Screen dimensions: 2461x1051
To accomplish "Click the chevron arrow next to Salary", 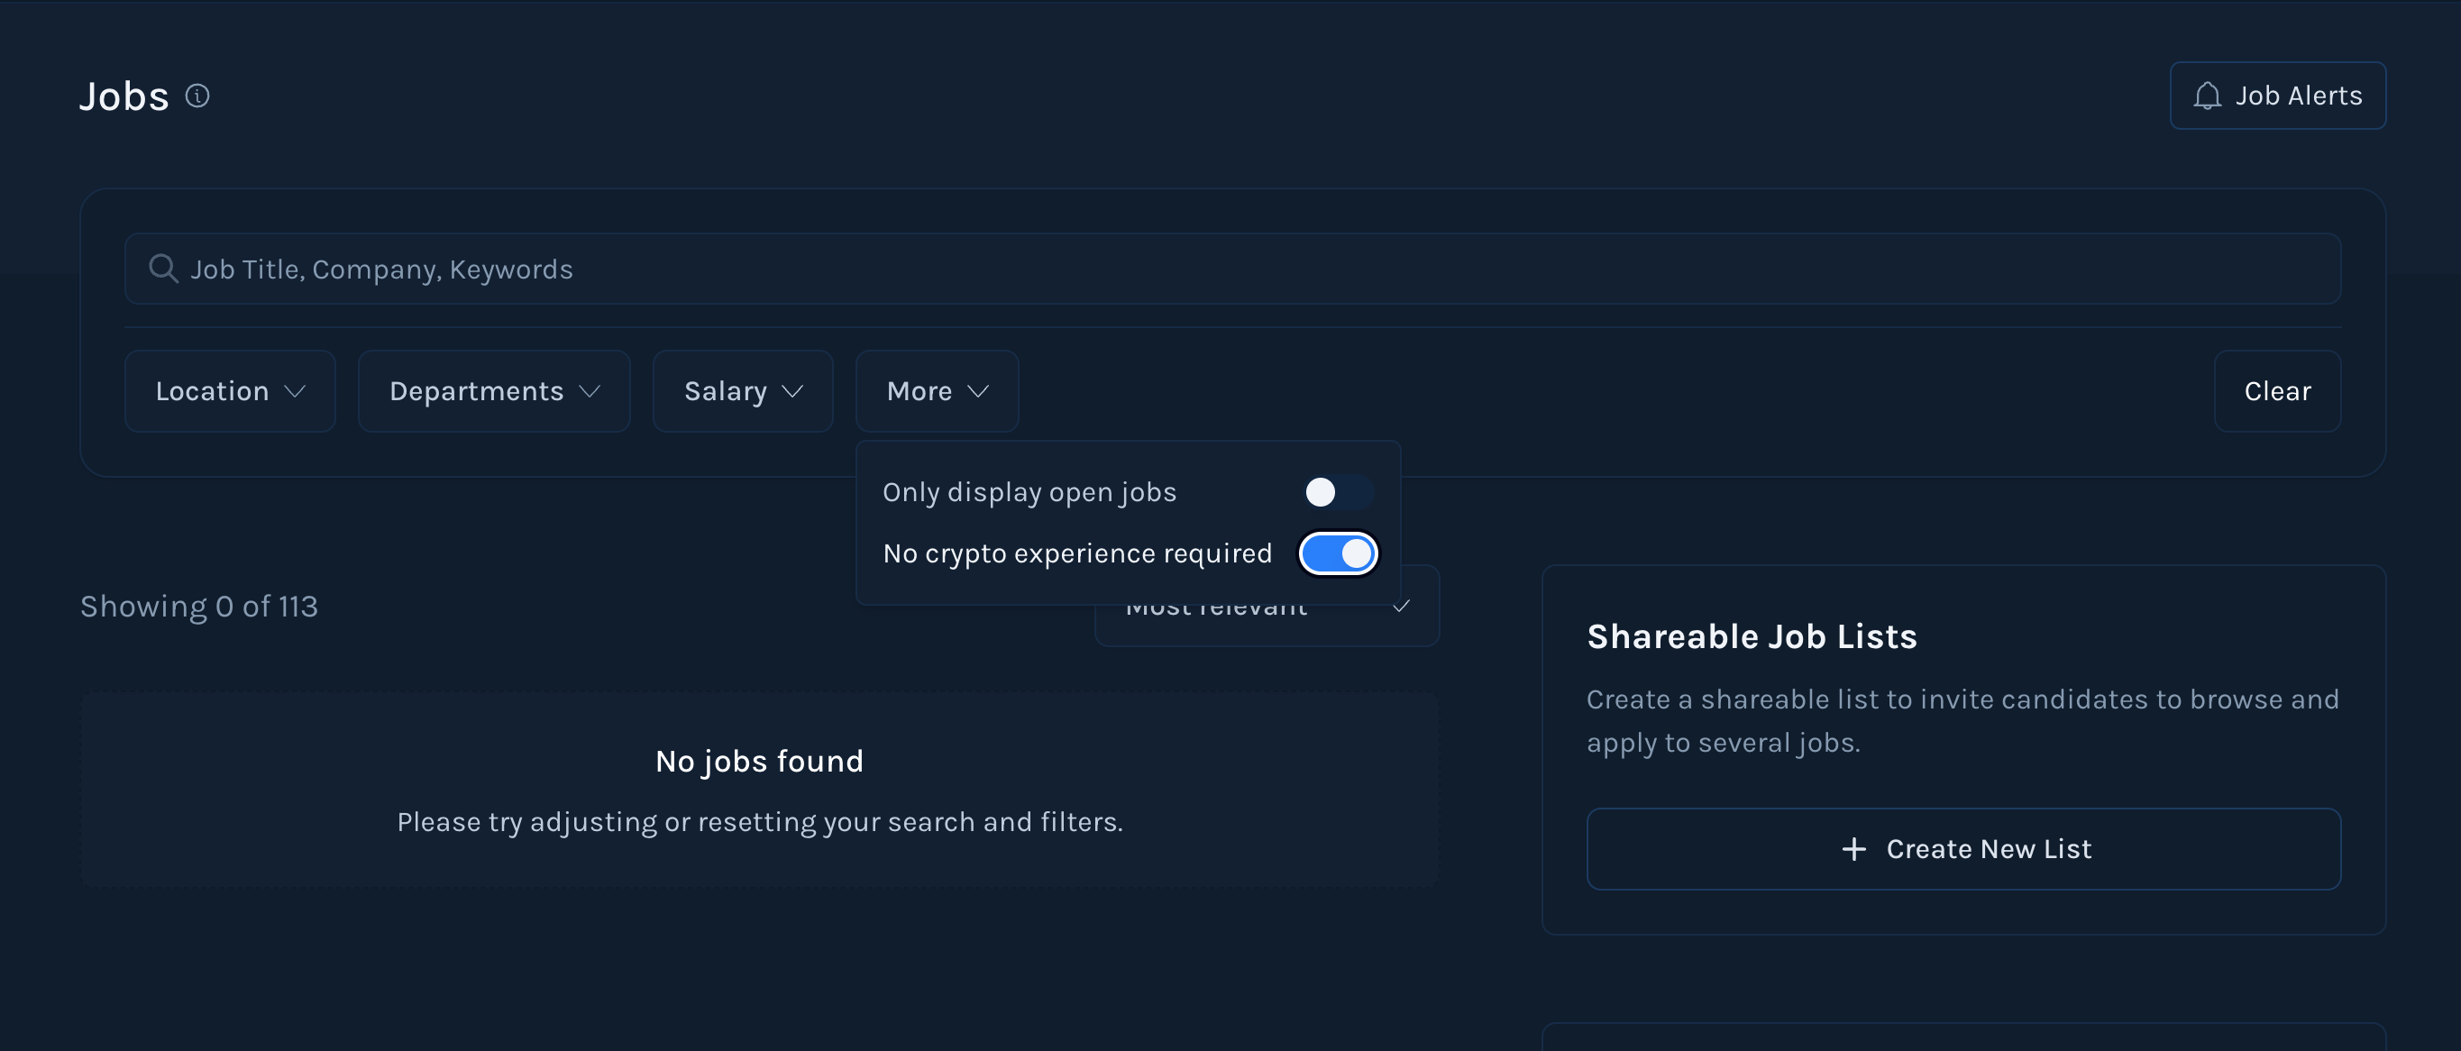I will (792, 391).
